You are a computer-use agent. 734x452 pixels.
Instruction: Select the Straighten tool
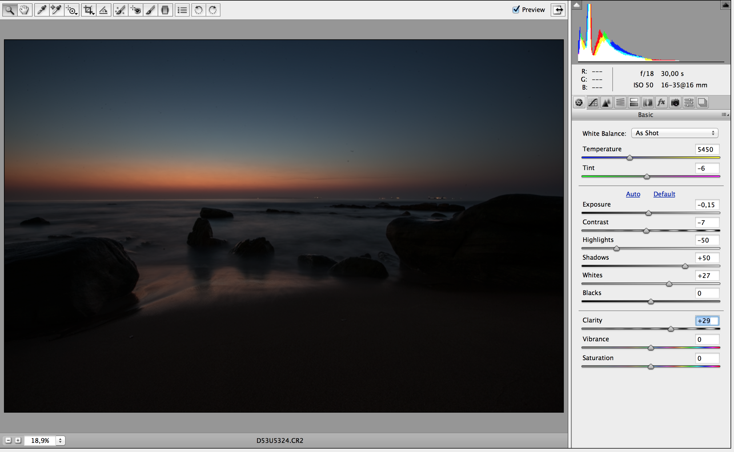(x=104, y=10)
